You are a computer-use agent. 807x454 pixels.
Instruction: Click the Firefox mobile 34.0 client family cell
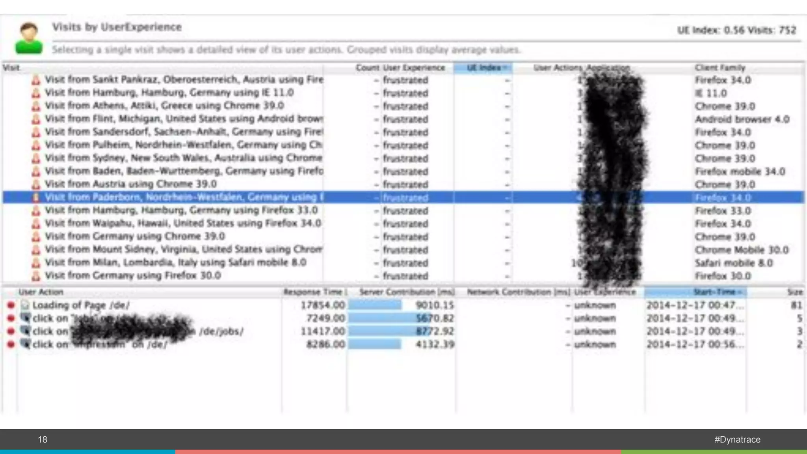(740, 171)
